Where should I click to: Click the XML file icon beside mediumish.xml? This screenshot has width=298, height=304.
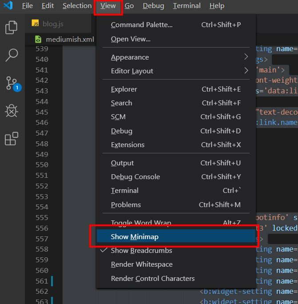click(x=38, y=40)
